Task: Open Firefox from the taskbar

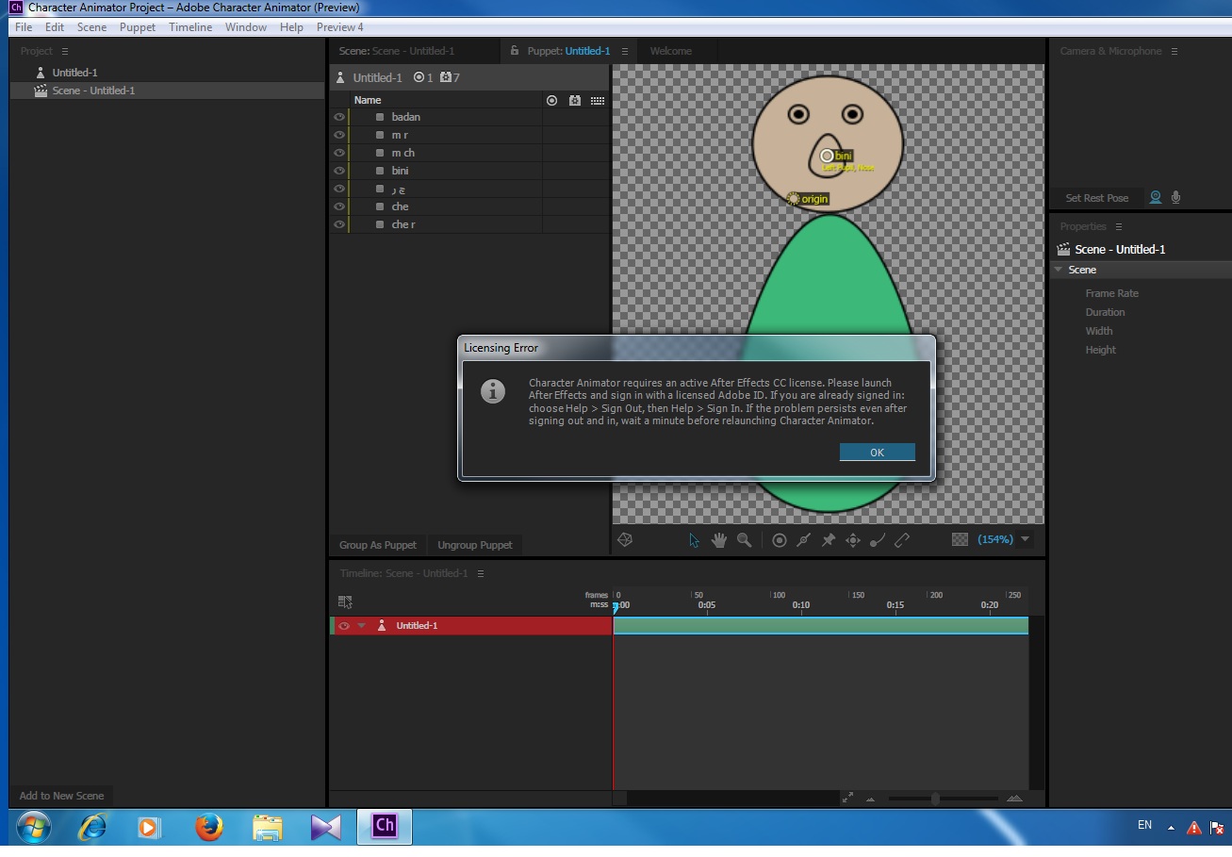Action: [x=208, y=827]
